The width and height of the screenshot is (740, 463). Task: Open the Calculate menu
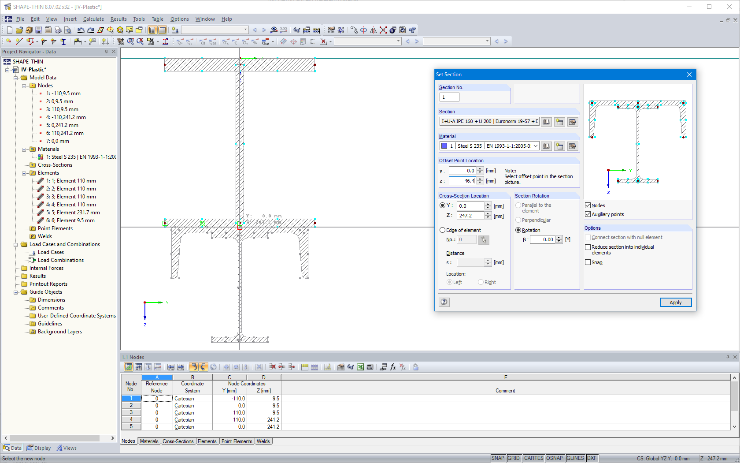pos(93,19)
